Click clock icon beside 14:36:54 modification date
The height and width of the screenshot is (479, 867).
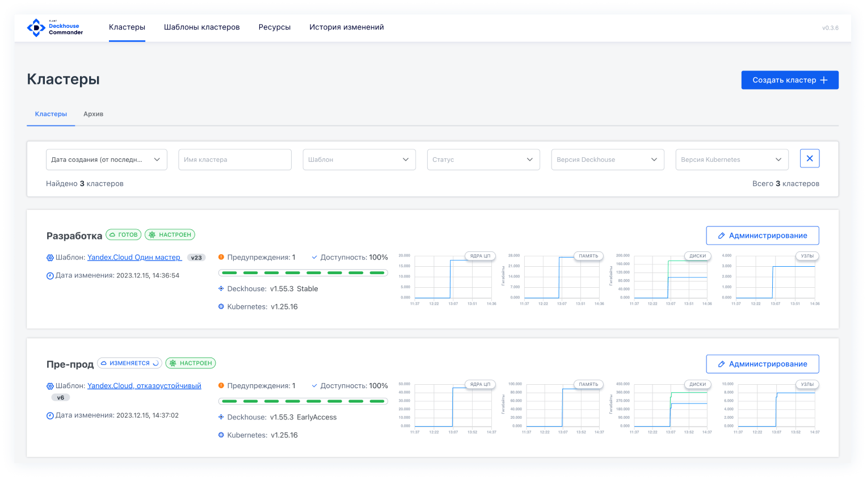coord(50,276)
